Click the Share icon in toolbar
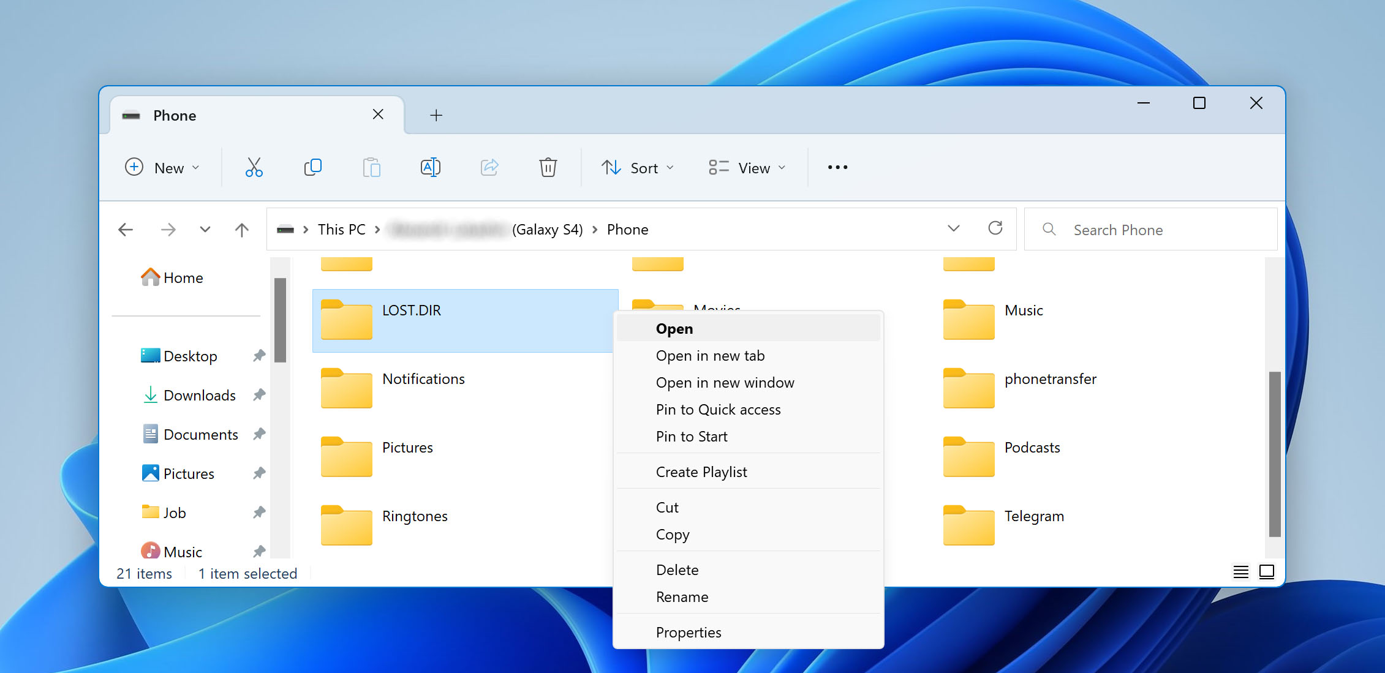The height and width of the screenshot is (673, 1385). (x=488, y=167)
